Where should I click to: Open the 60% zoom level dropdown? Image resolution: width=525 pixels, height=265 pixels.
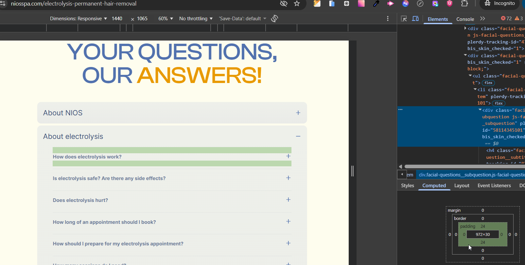pos(166,19)
